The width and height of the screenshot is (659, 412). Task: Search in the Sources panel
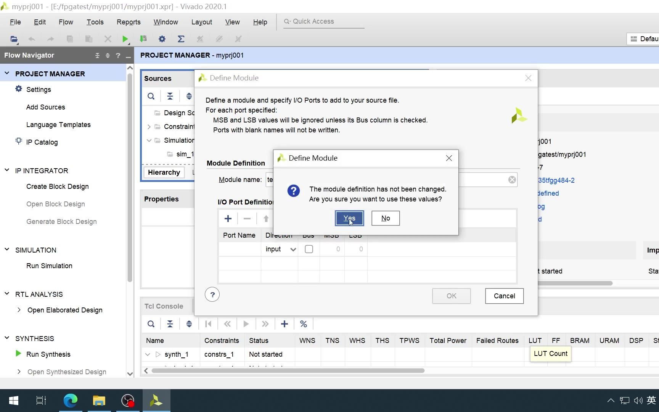click(x=151, y=96)
